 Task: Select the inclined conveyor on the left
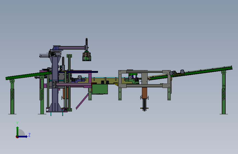(x=28, y=75)
